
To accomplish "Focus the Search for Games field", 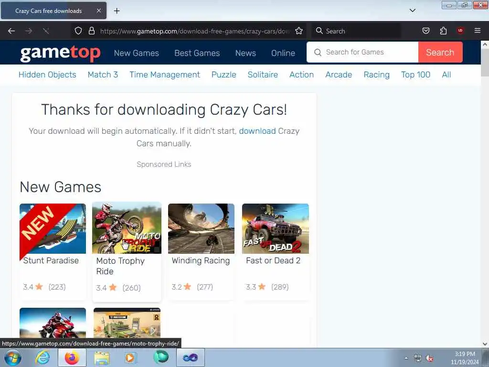I will coord(362,52).
